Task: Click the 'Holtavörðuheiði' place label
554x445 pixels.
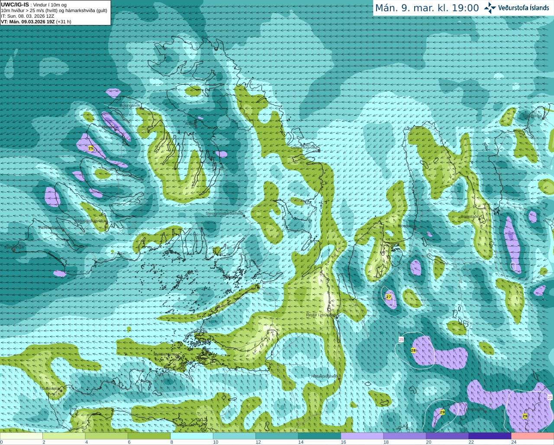Action: point(325,376)
